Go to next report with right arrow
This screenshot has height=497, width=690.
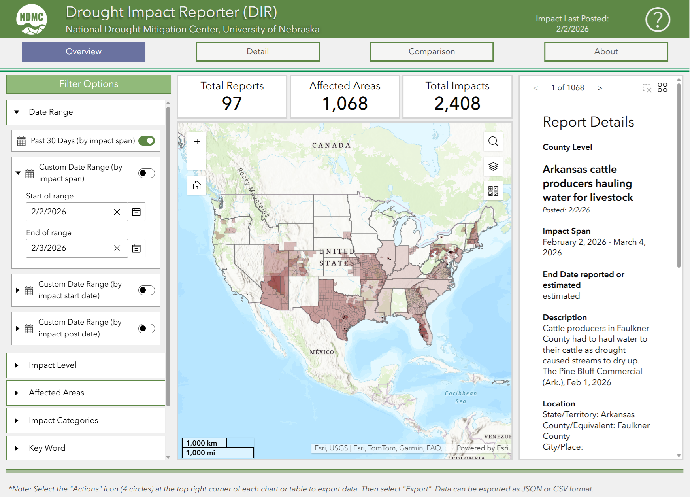coord(600,88)
